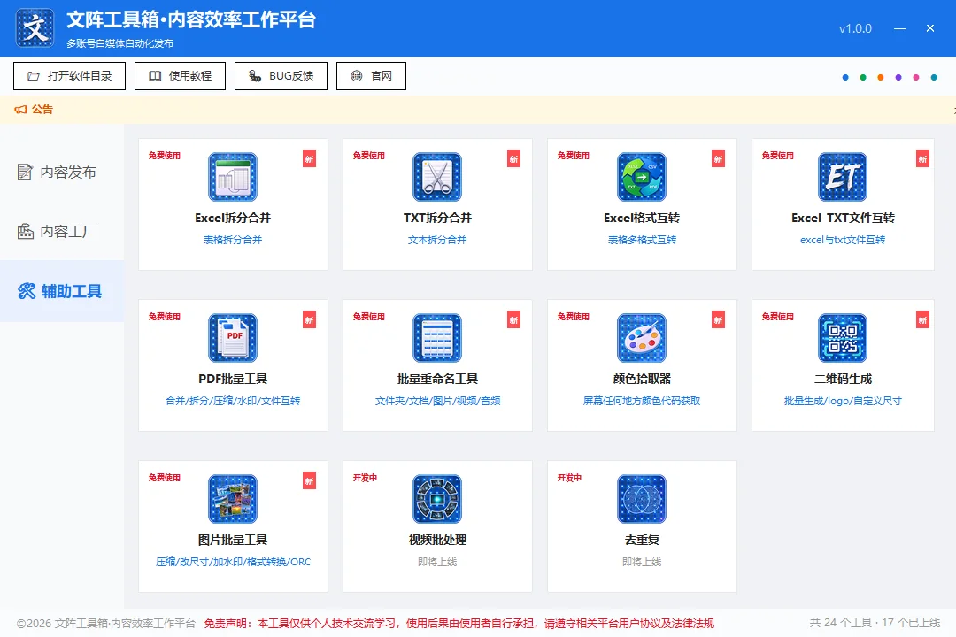
Task: Click 文件夹/文档/图片/视频/音频 link
Action: coord(437,401)
